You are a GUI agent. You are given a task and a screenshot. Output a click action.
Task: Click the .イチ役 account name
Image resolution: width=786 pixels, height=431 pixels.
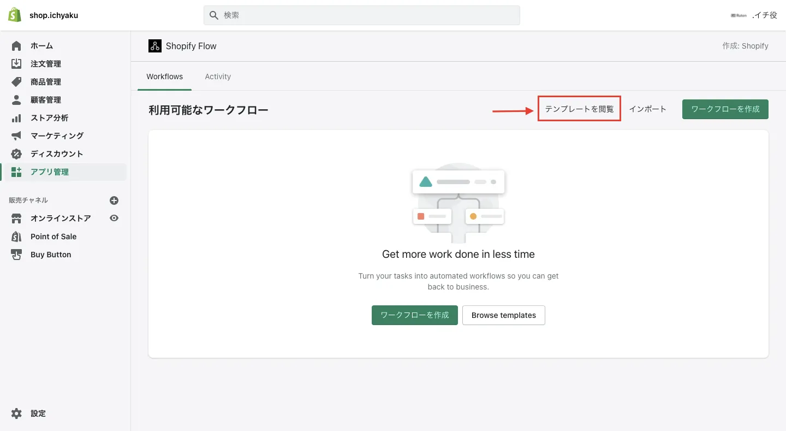click(x=765, y=15)
